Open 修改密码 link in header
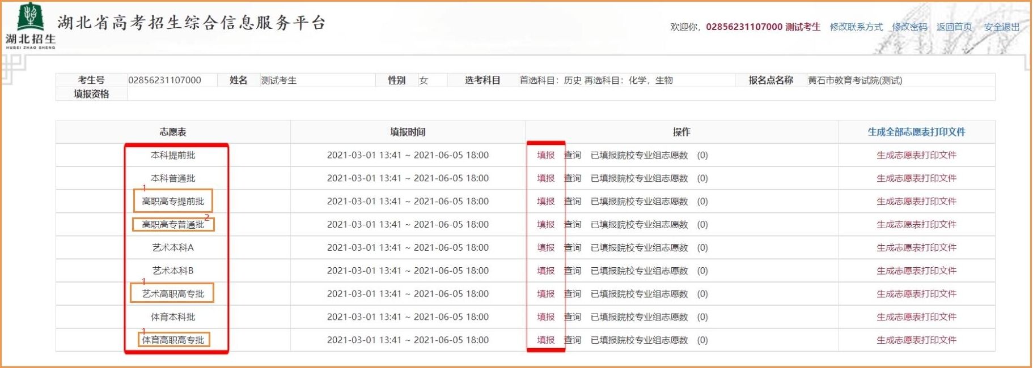 click(x=909, y=27)
